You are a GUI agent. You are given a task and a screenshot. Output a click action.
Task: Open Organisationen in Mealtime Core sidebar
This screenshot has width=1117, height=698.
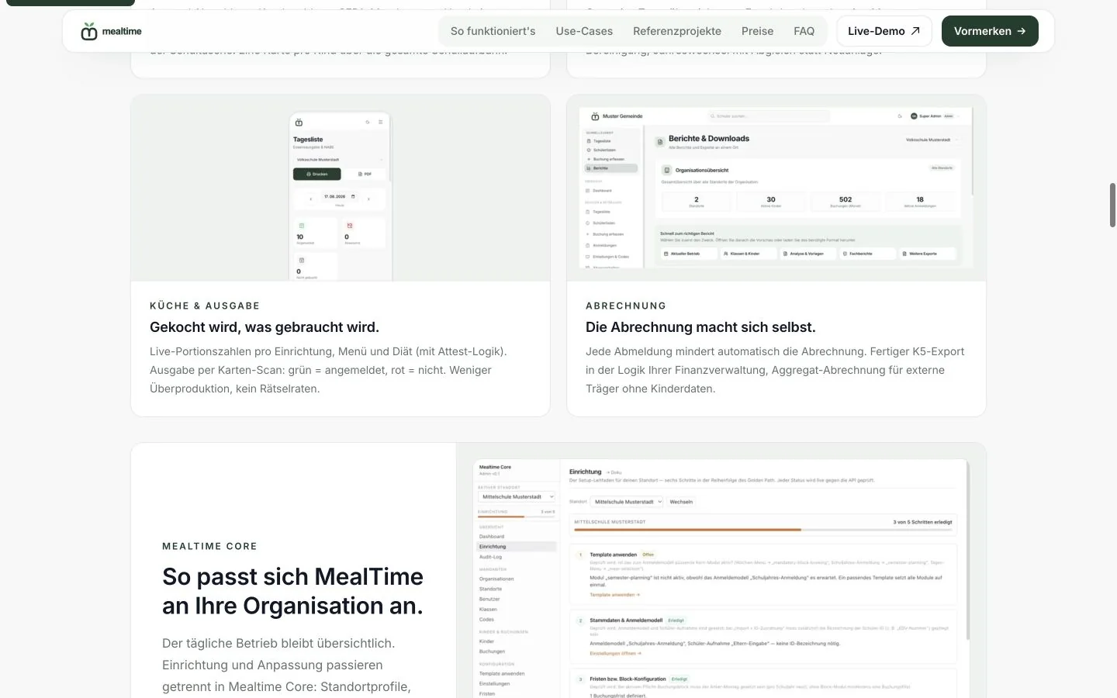[496, 579]
